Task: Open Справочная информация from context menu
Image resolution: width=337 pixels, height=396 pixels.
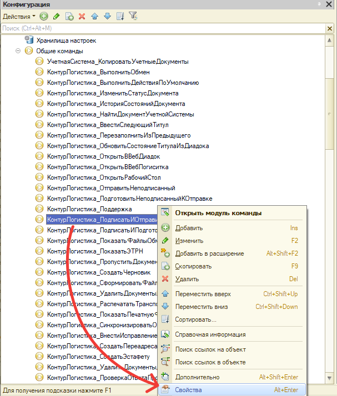Action: tap(232, 334)
